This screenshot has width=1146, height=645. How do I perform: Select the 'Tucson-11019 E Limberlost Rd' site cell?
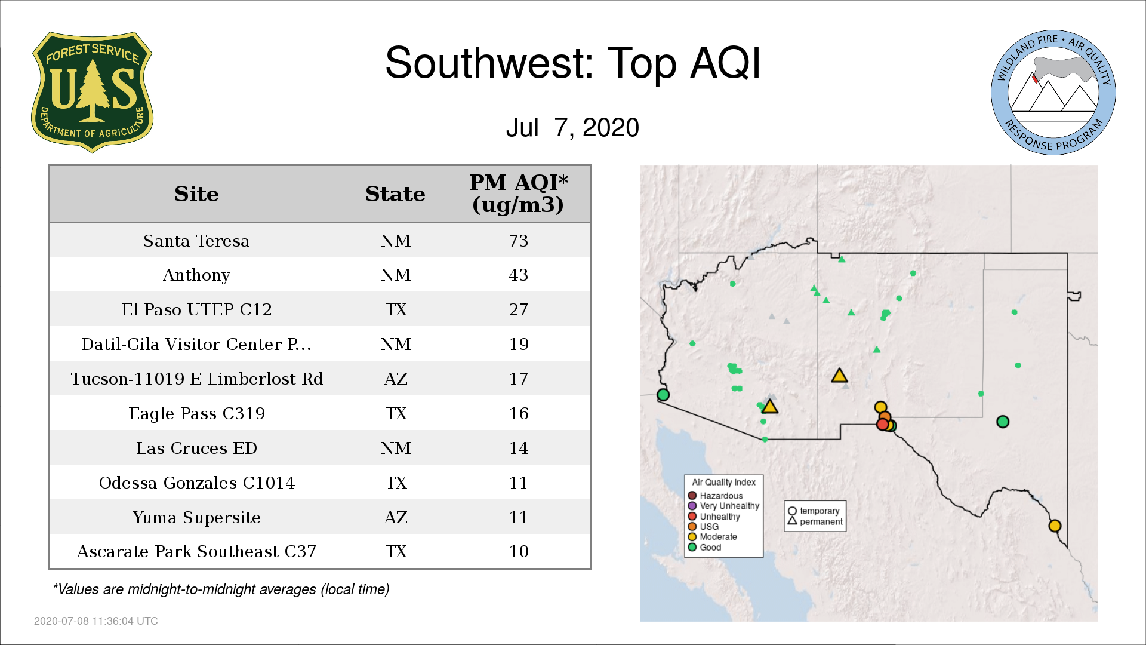[x=196, y=379]
